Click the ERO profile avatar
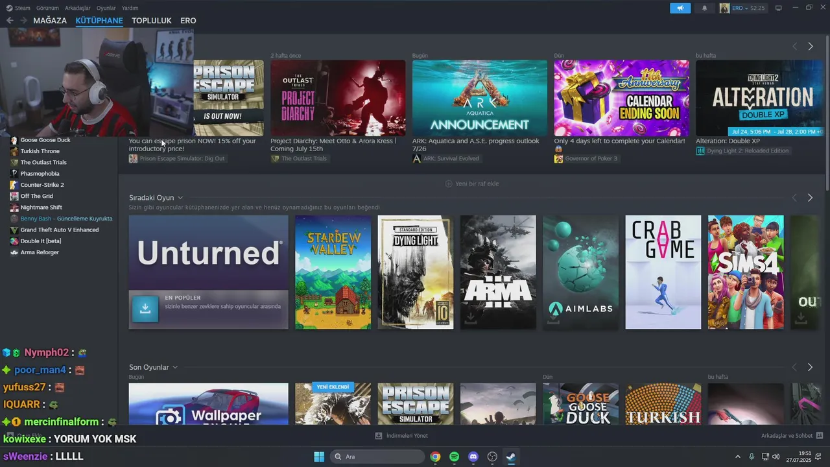 [x=724, y=8]
